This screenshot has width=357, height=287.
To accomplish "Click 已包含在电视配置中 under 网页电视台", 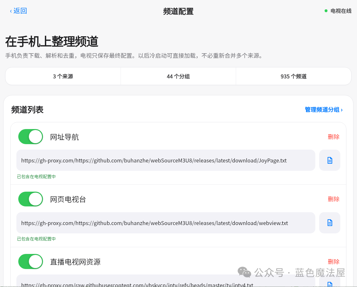I will [37, 239].
